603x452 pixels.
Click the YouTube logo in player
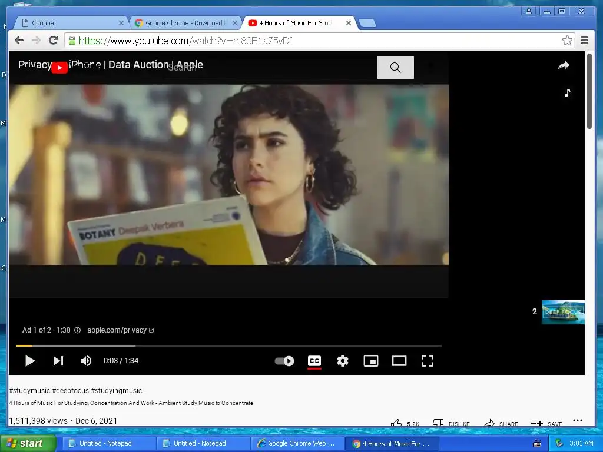pyautogui.click(x=59, y=67)
